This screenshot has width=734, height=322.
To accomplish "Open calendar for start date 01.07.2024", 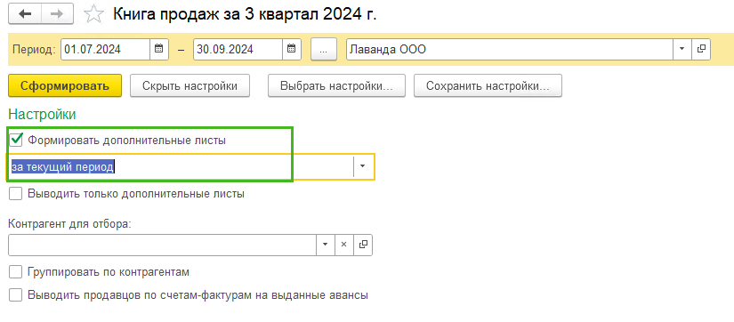I will click(x=158, y=49).
